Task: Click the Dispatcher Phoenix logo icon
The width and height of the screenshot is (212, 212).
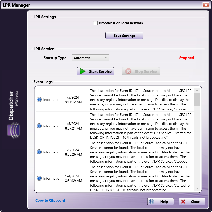Action: (x=14, y=130)
